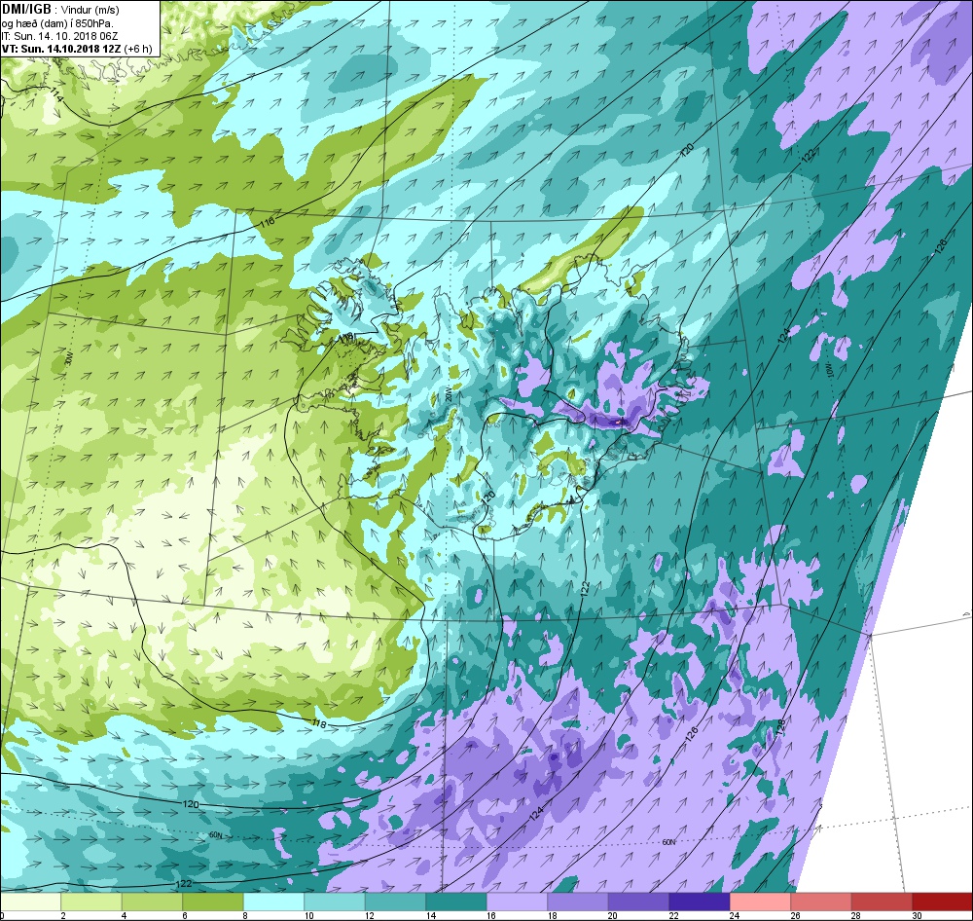Image resolution: width=973 pixels, height=921 pixels.
Task: Click the 28–30 m/s red legend swatch
Action: [x=882, y=902]
